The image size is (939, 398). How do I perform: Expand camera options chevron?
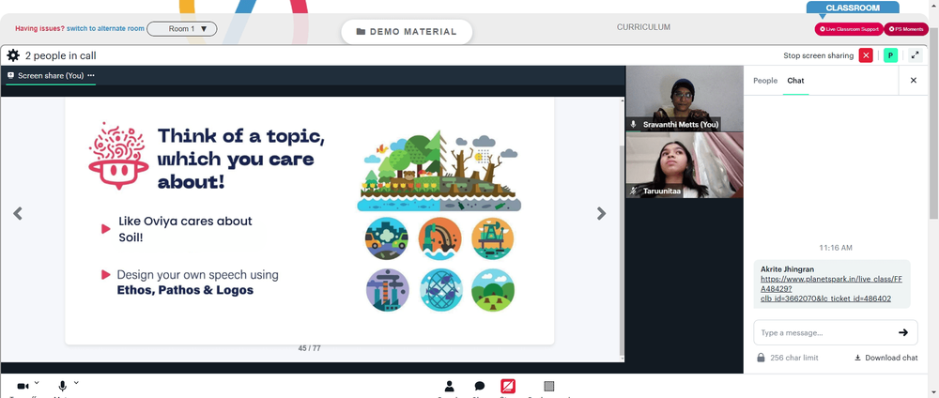pyautogui.click(x=37, y=383)
